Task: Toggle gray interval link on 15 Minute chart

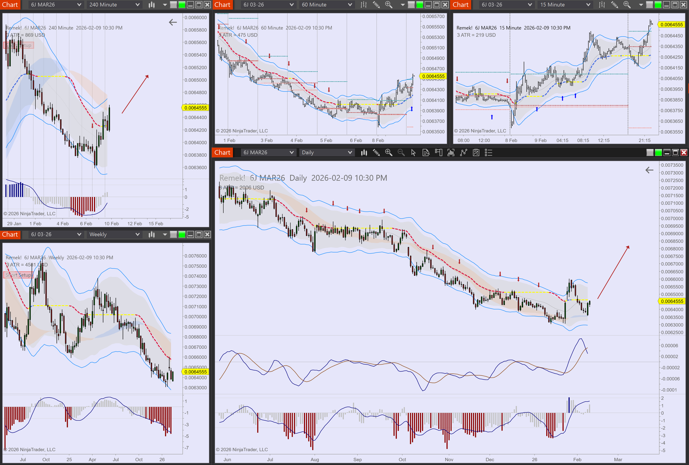Action: coord(649,5)
